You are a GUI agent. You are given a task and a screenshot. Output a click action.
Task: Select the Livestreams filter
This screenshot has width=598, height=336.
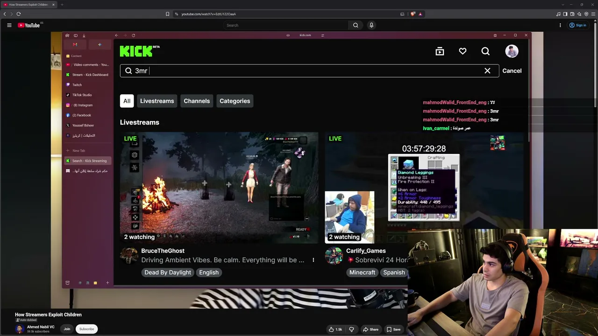(x=157, y=101)
